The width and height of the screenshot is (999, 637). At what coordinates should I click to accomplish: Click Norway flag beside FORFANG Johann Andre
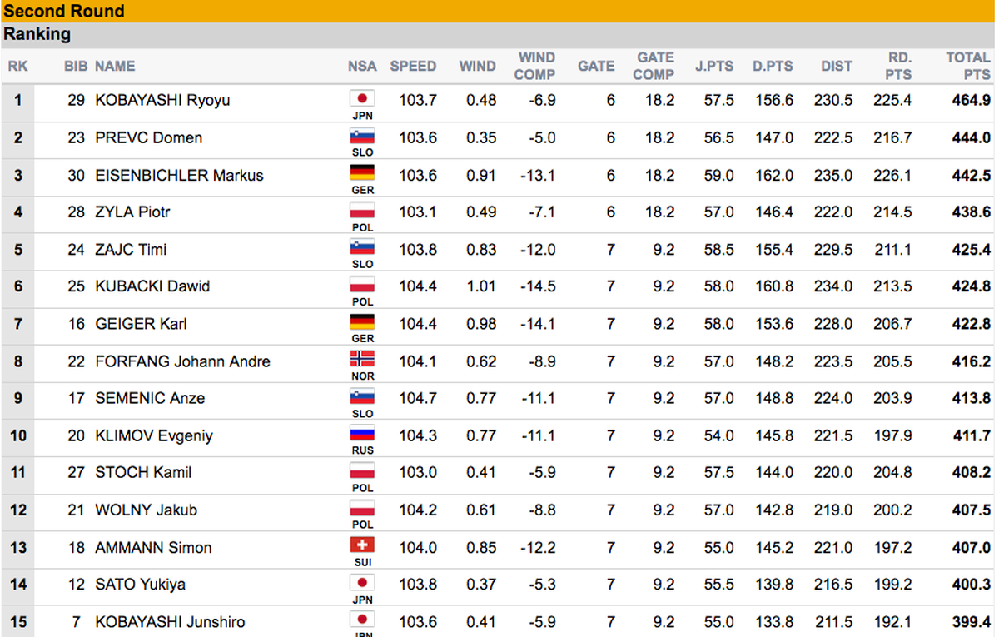(362, 359)
